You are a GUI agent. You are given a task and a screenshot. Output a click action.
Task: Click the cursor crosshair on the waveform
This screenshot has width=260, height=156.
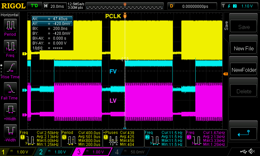click(x=125, y=59)
